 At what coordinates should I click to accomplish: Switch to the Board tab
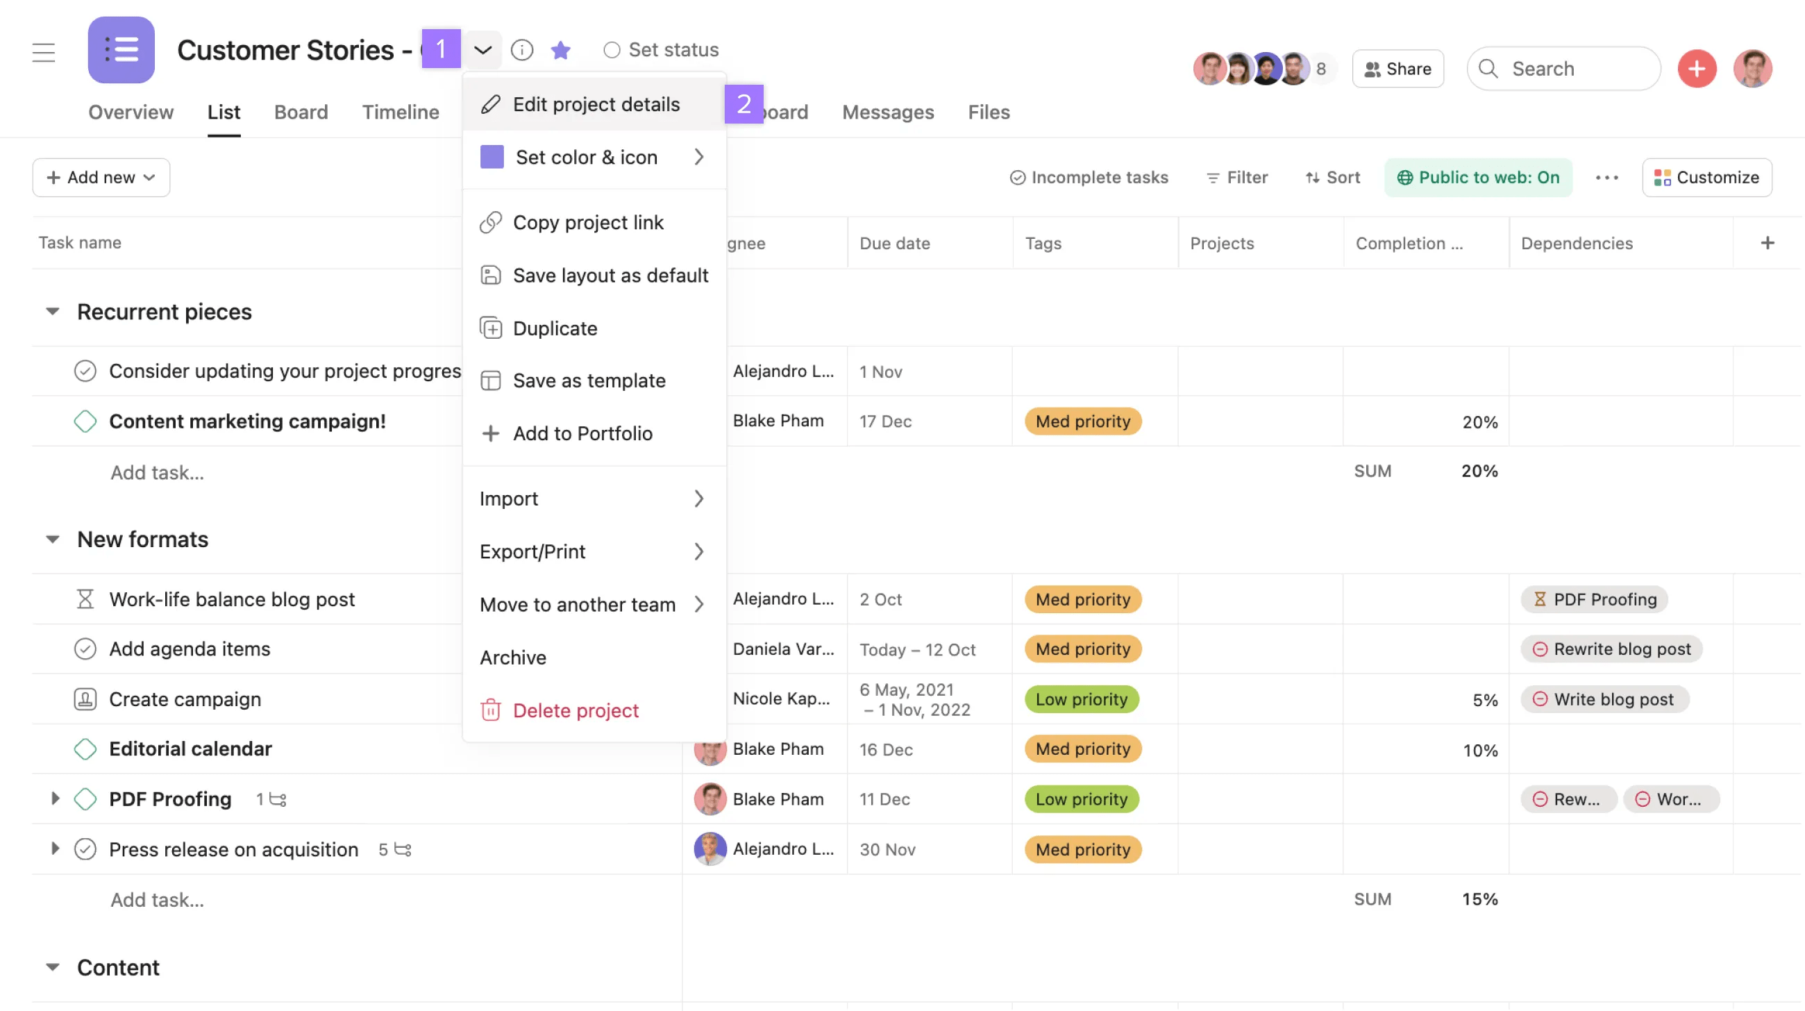[301, 112]
